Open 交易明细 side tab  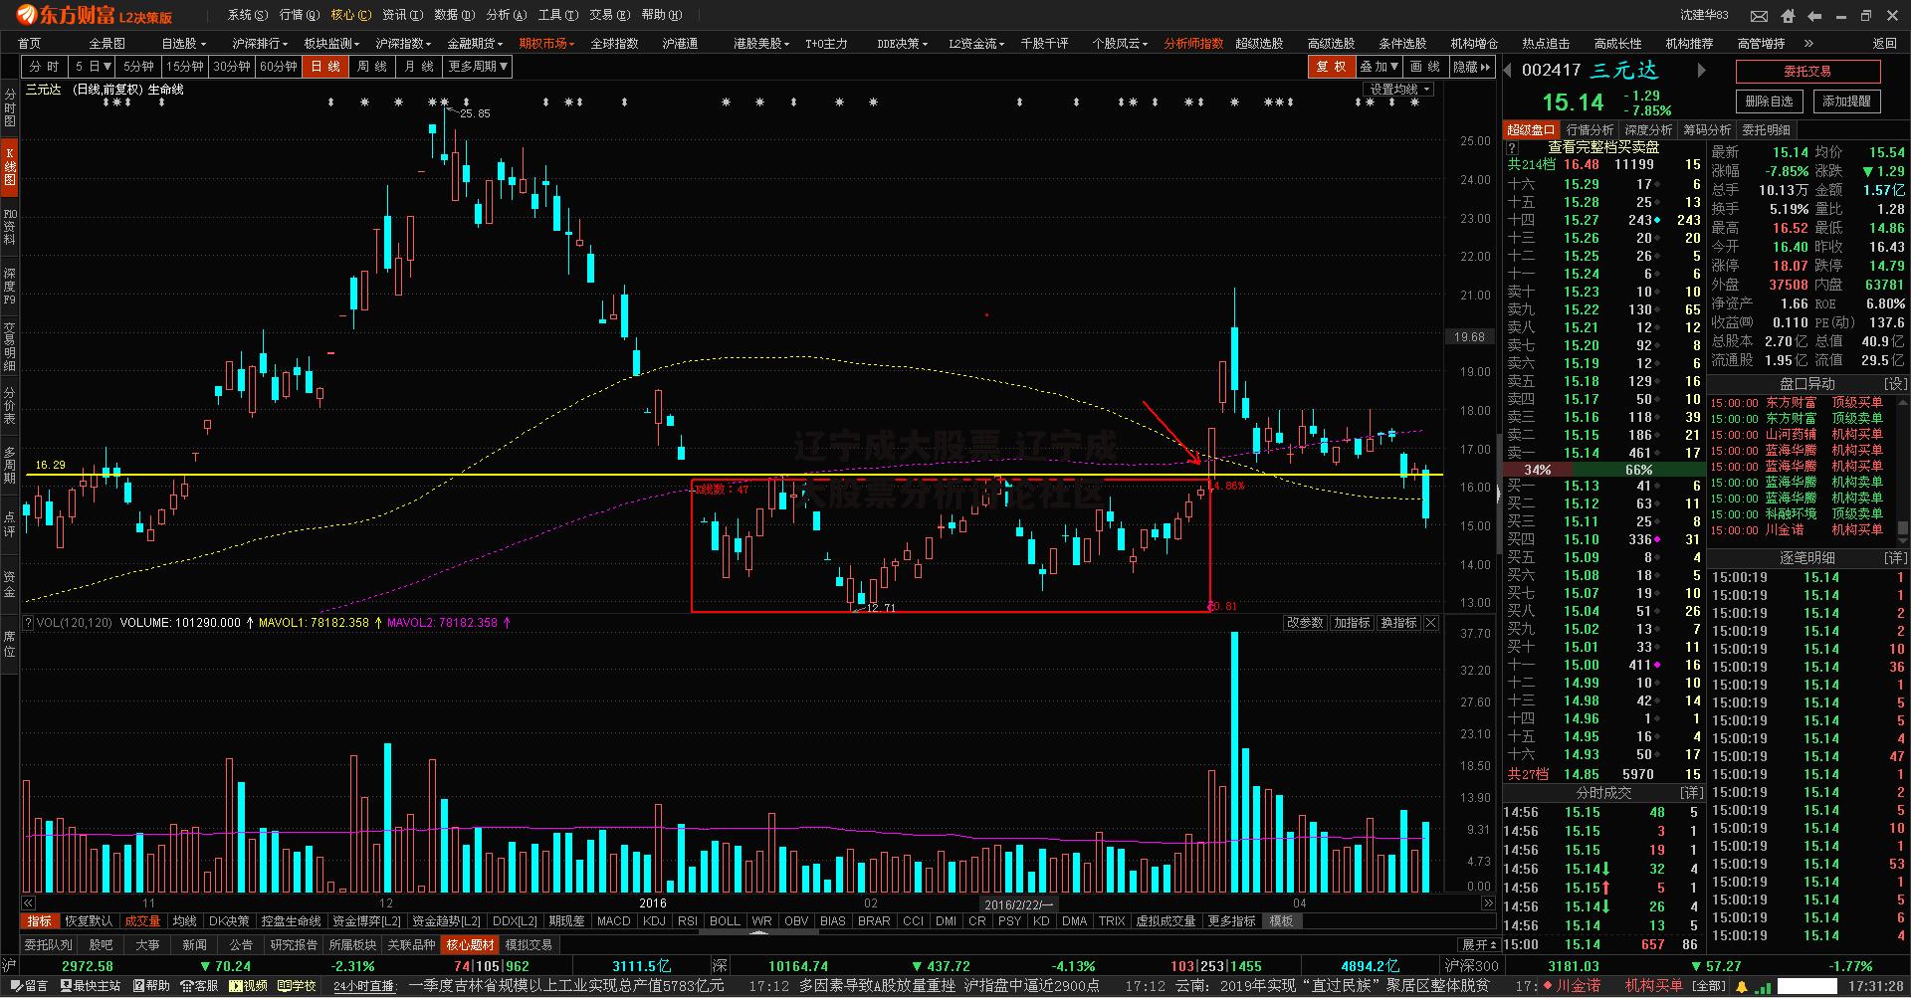9,345
